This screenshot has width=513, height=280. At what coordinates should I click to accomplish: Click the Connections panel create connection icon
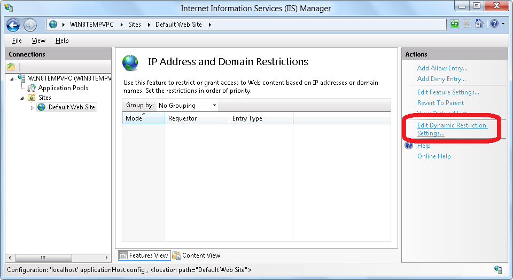(11, 67)
